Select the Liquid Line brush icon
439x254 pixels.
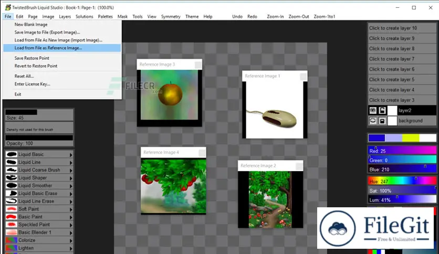[x=12, y=162]
